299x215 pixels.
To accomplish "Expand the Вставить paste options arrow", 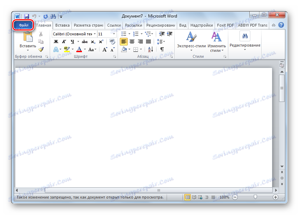I will [x=28, y=50].
